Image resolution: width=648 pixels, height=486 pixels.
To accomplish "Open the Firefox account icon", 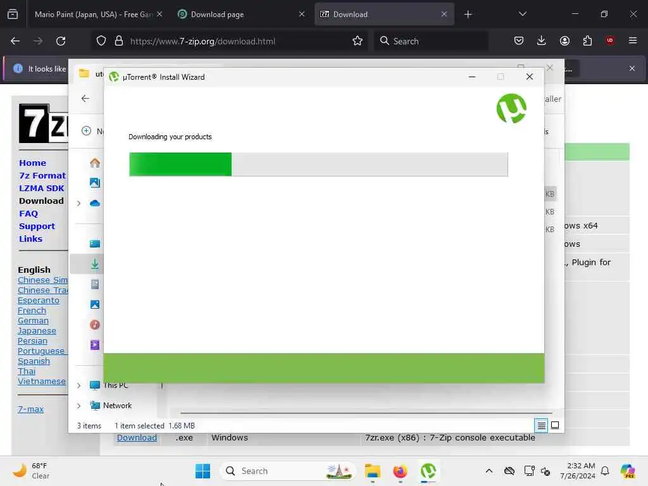I will [564, 41].
